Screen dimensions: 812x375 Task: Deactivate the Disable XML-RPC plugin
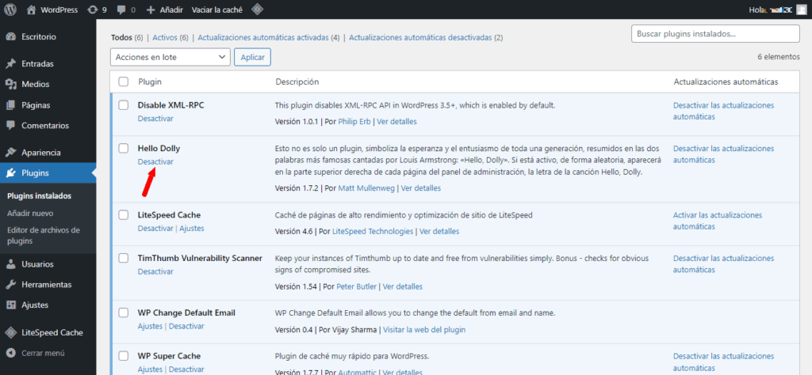(x=155, y=119)
